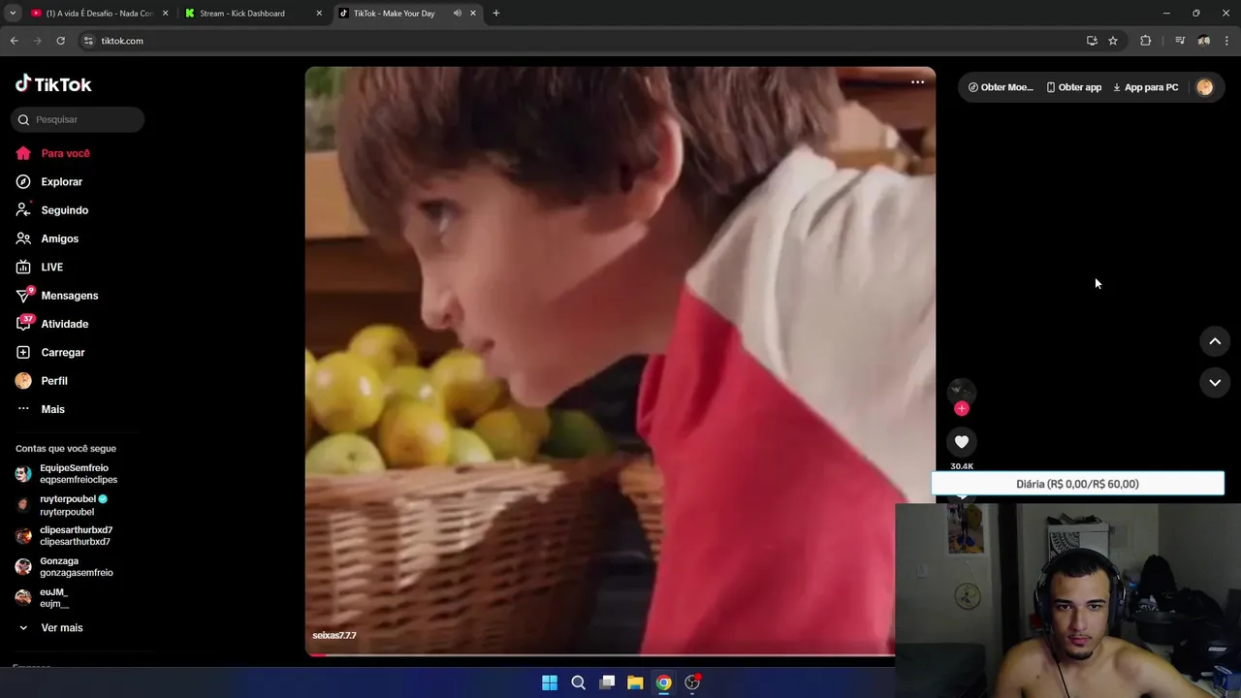
Task: Open browser Extensions puzzle icon
Action: tap(1145, 41)
